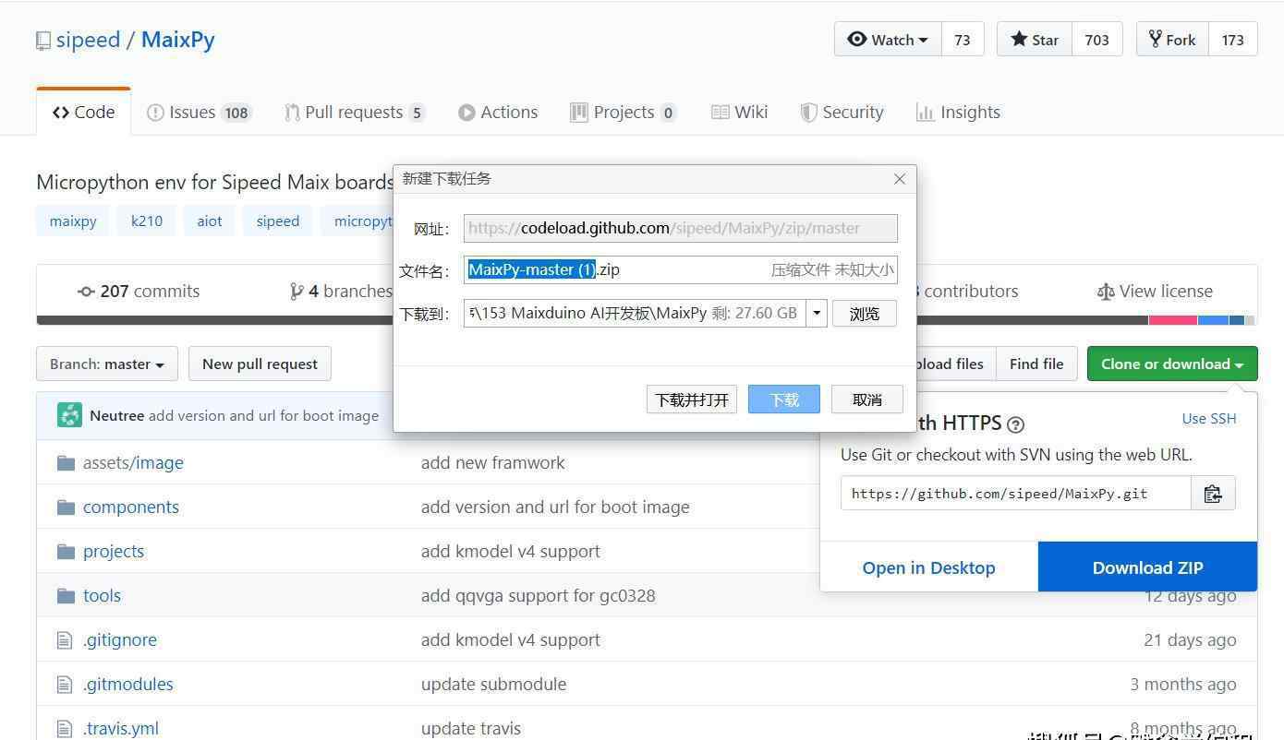Open the Insights tab
The width and height of the screenshot is (1284, 740).
(958, 112)
